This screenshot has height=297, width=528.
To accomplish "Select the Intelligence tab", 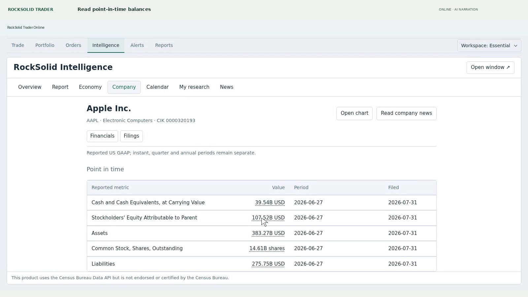I will (106, 45).
